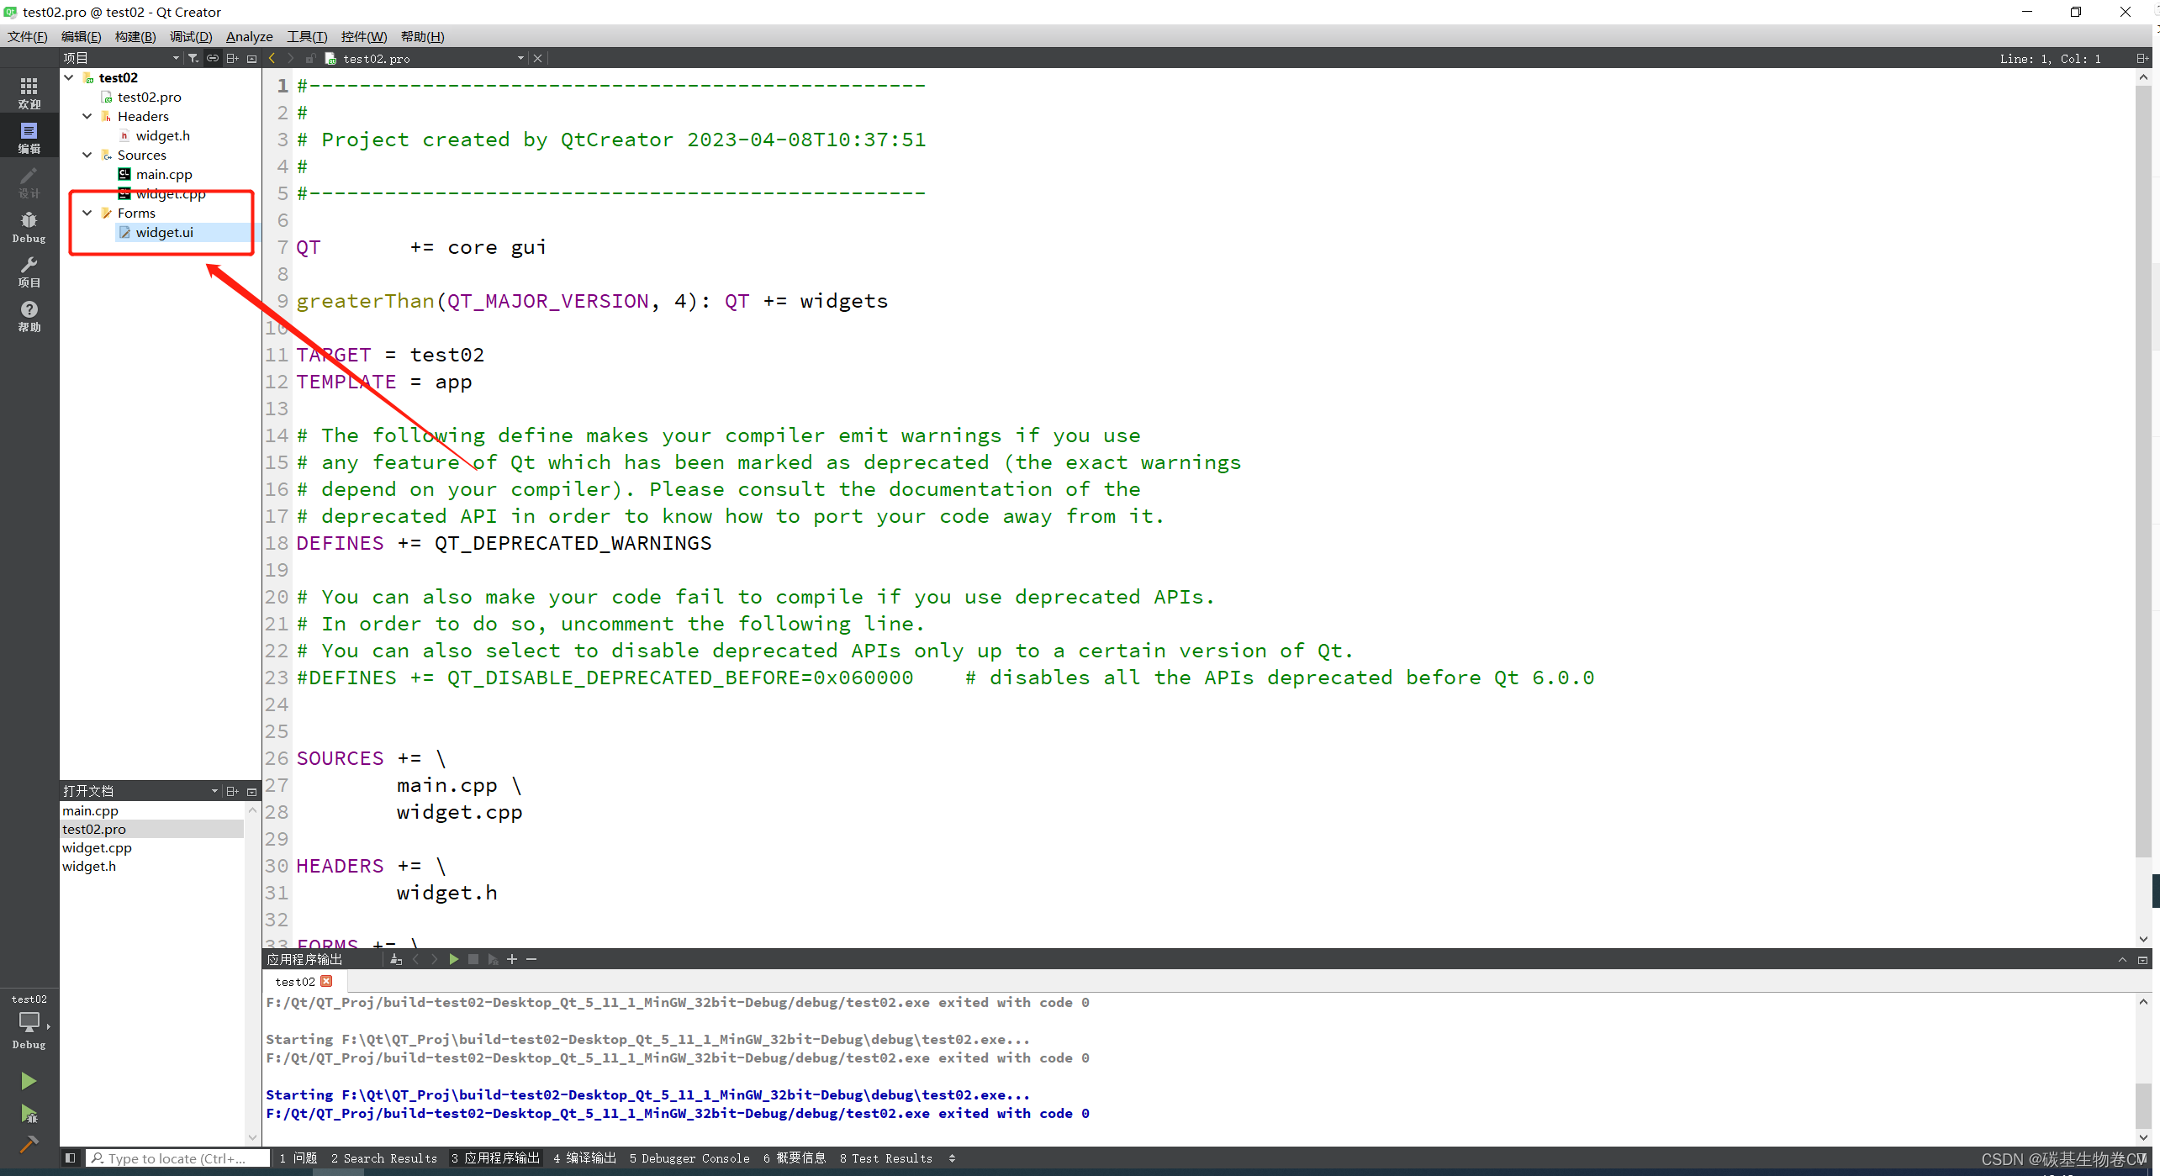Image resolution: width=2160 pixels, height=1176 pixels.
Task: Click the Debug mode button on left sidebar
Action: coord(32,226)
